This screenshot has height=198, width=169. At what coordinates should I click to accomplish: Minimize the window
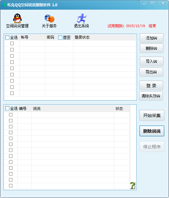point(144,3)
